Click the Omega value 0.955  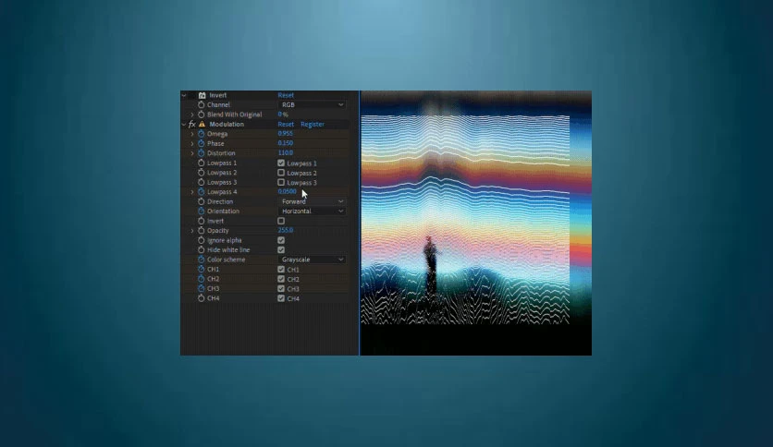(x=286, y=133)
